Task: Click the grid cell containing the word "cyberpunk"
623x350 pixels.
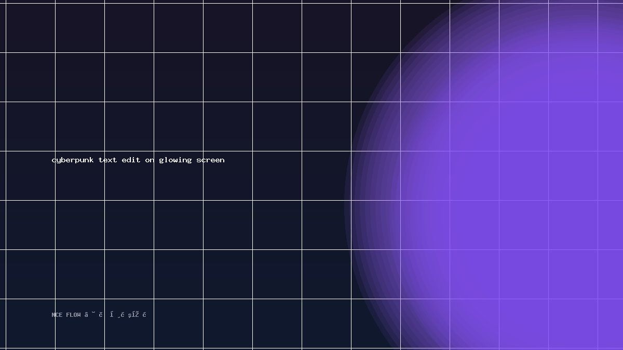Action: 79,176
